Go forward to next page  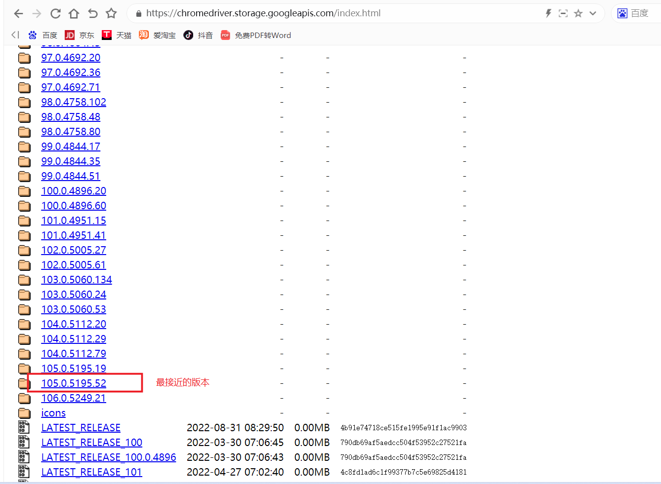(37, 13)
